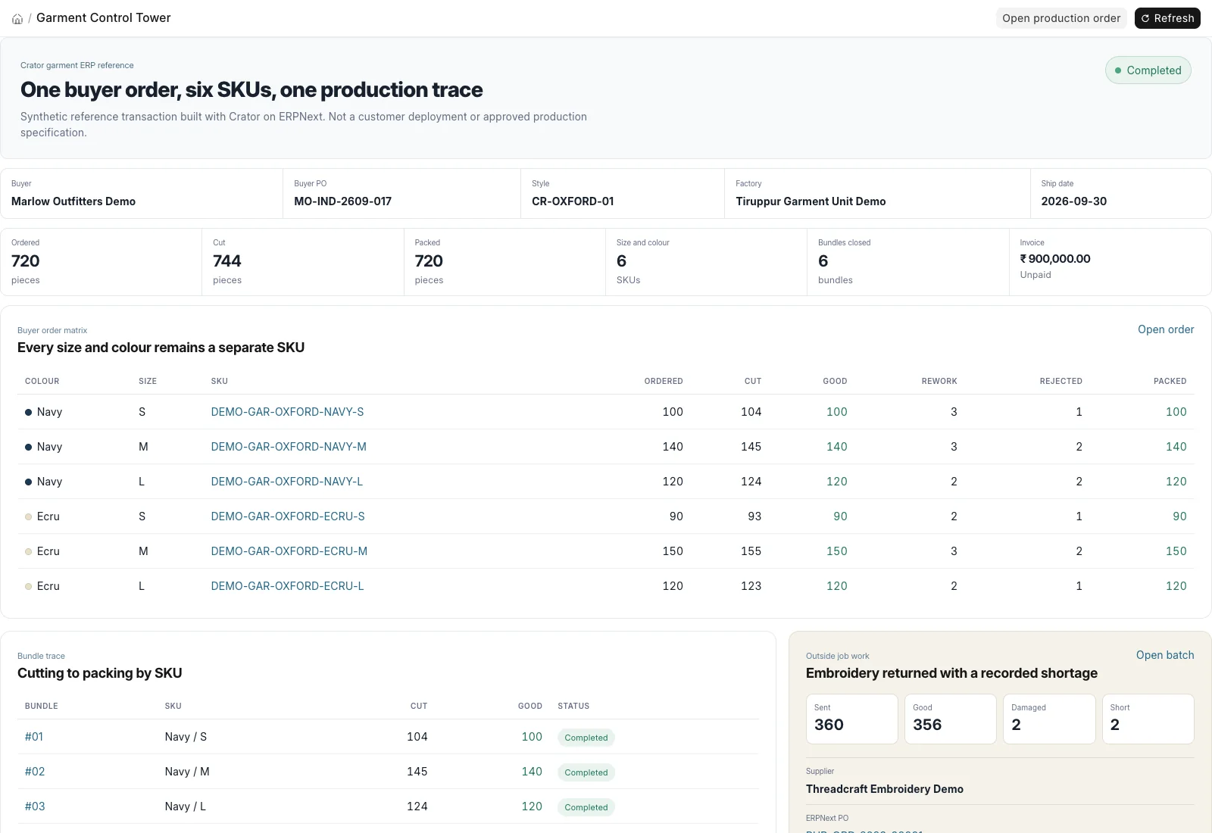Image resolution: width=1212 pixels, height=833 pixels.
Task: Click the Open batch link
Action: click(1165, 655)
